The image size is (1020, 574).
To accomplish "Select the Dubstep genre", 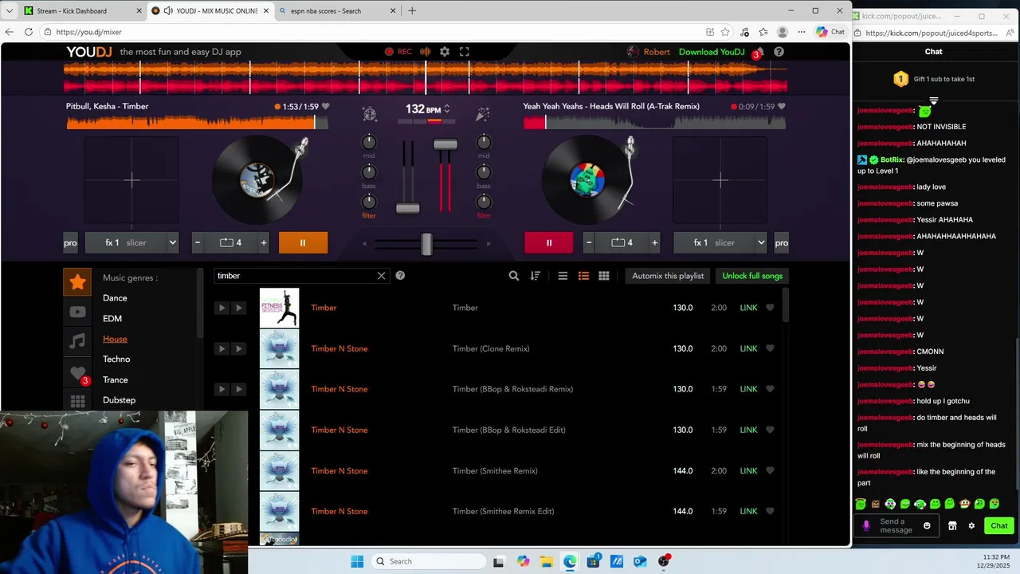I will point(119,400).
